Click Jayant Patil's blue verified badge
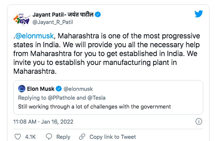The image size is (218, 141). pos(98,14)
